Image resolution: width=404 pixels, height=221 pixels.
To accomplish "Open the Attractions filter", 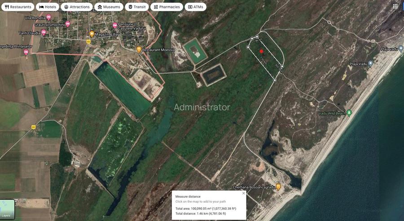I will click(x=76, y=7).
